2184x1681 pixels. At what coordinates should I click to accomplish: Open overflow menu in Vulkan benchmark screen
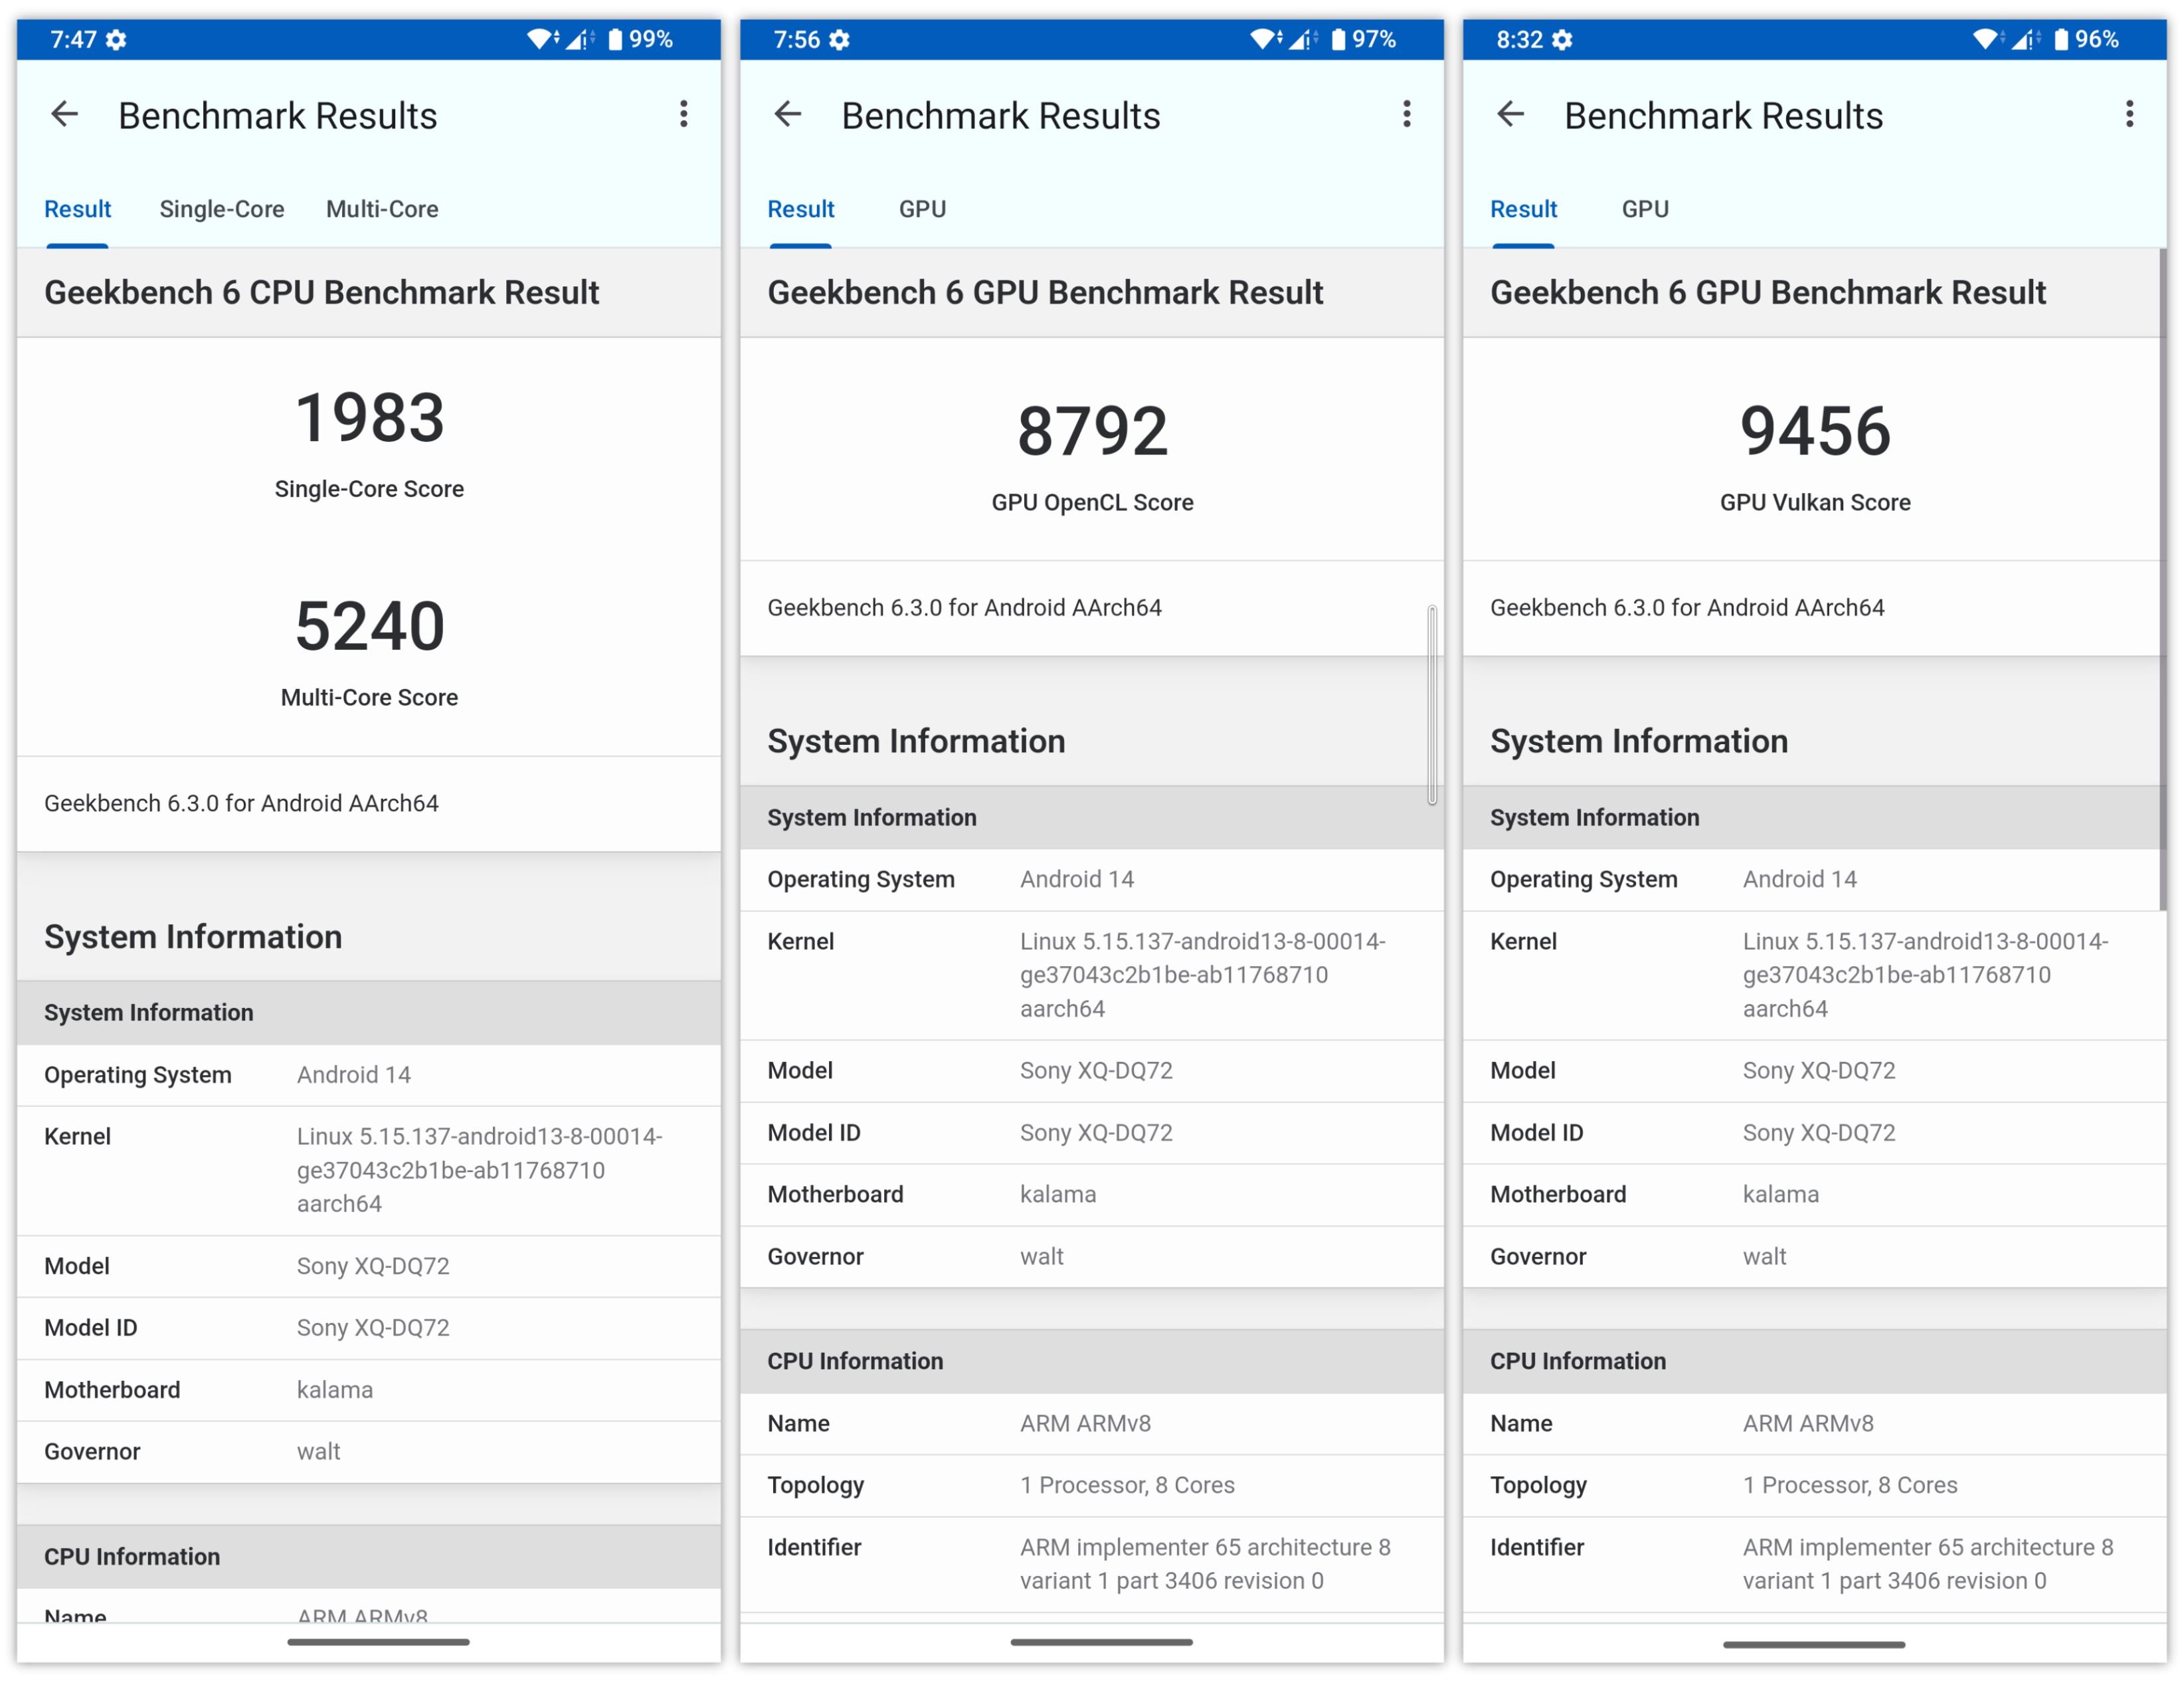click(x=2130, y=114)
